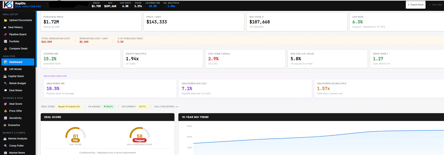Click the Unlevered Analysis section label
This screenshot has width=444, height=155.
[55, 76]
